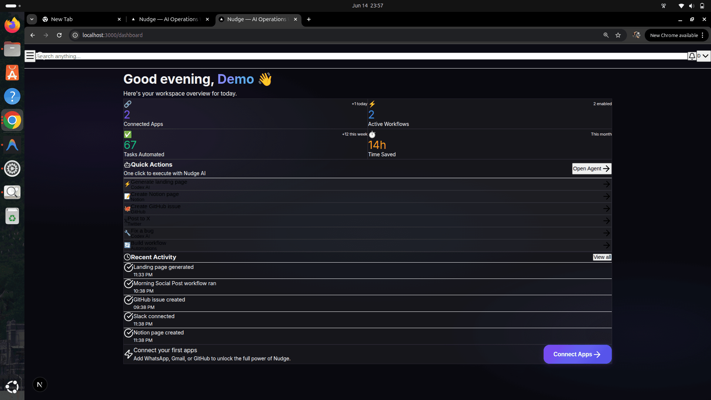
Task: Bookmark this page with star icon
Action: (618, 35)
